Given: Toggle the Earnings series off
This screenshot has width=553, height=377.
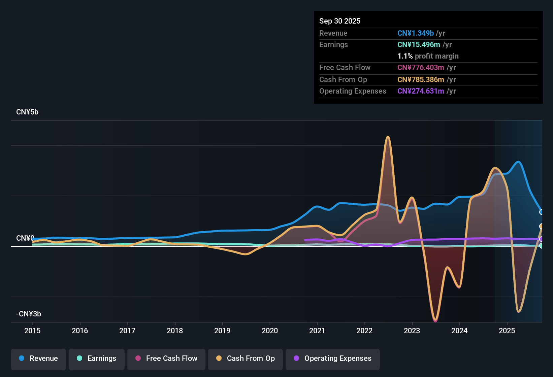Looking at the screenshot, I should click(x=97, y=358).
